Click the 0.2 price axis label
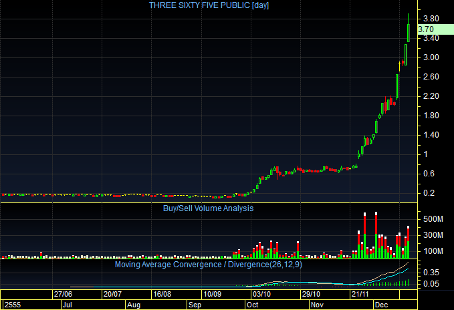 pyautogui.click(x=429, y=193)
